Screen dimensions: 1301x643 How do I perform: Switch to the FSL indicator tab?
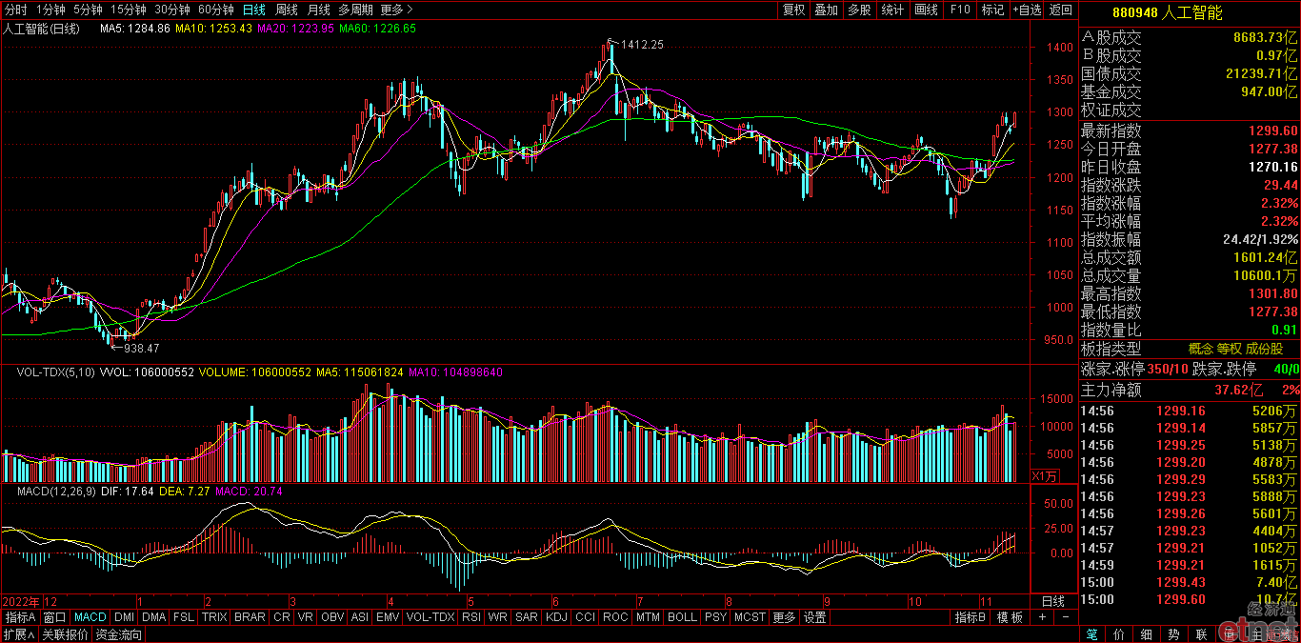tap(184, 617)
